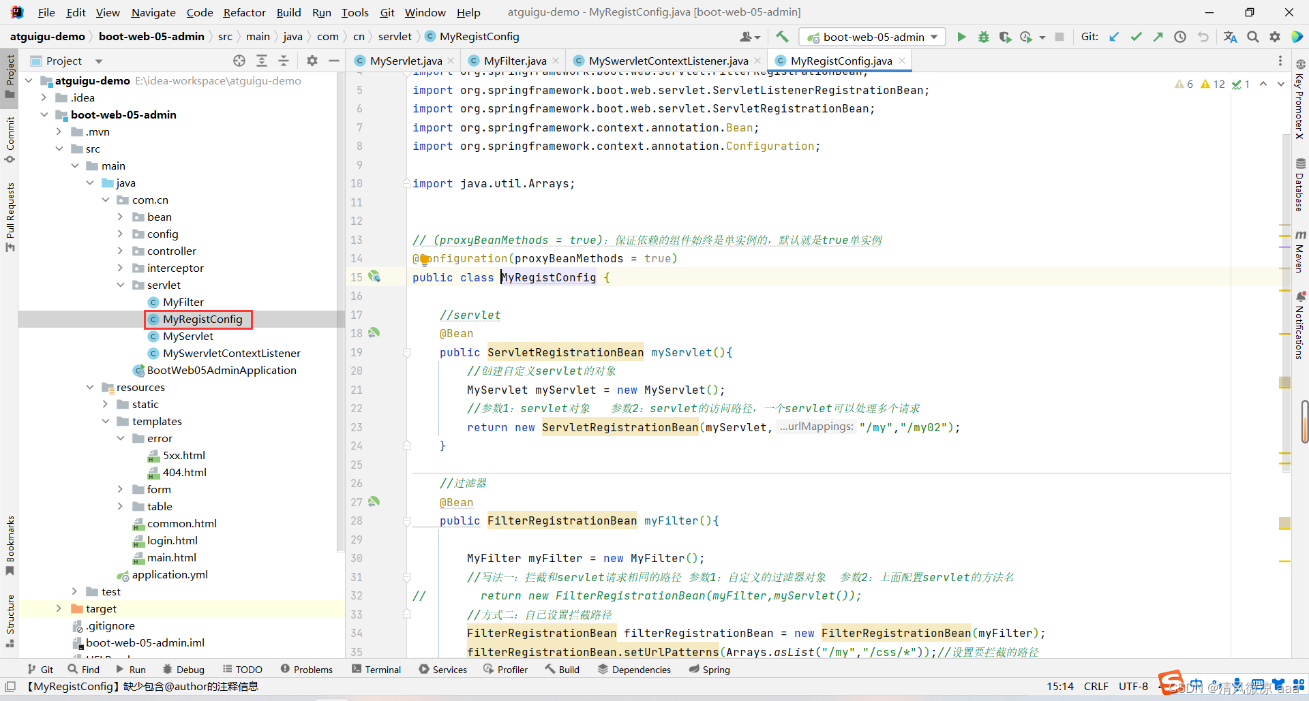Open the Profiler tool window
This screenshot has height=701, width=1309.
click(x=506, y=670)
